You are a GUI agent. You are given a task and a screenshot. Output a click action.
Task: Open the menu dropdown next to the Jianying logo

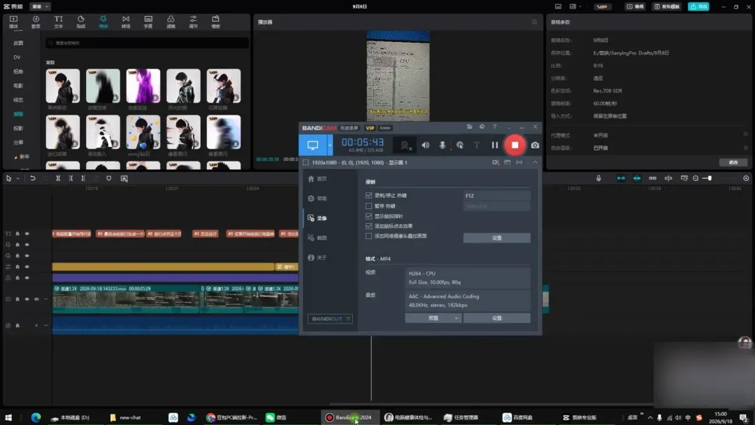coord(40,7)
